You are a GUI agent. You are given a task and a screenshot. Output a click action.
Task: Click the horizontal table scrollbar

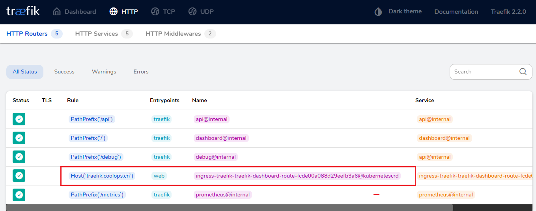(230, 207)
